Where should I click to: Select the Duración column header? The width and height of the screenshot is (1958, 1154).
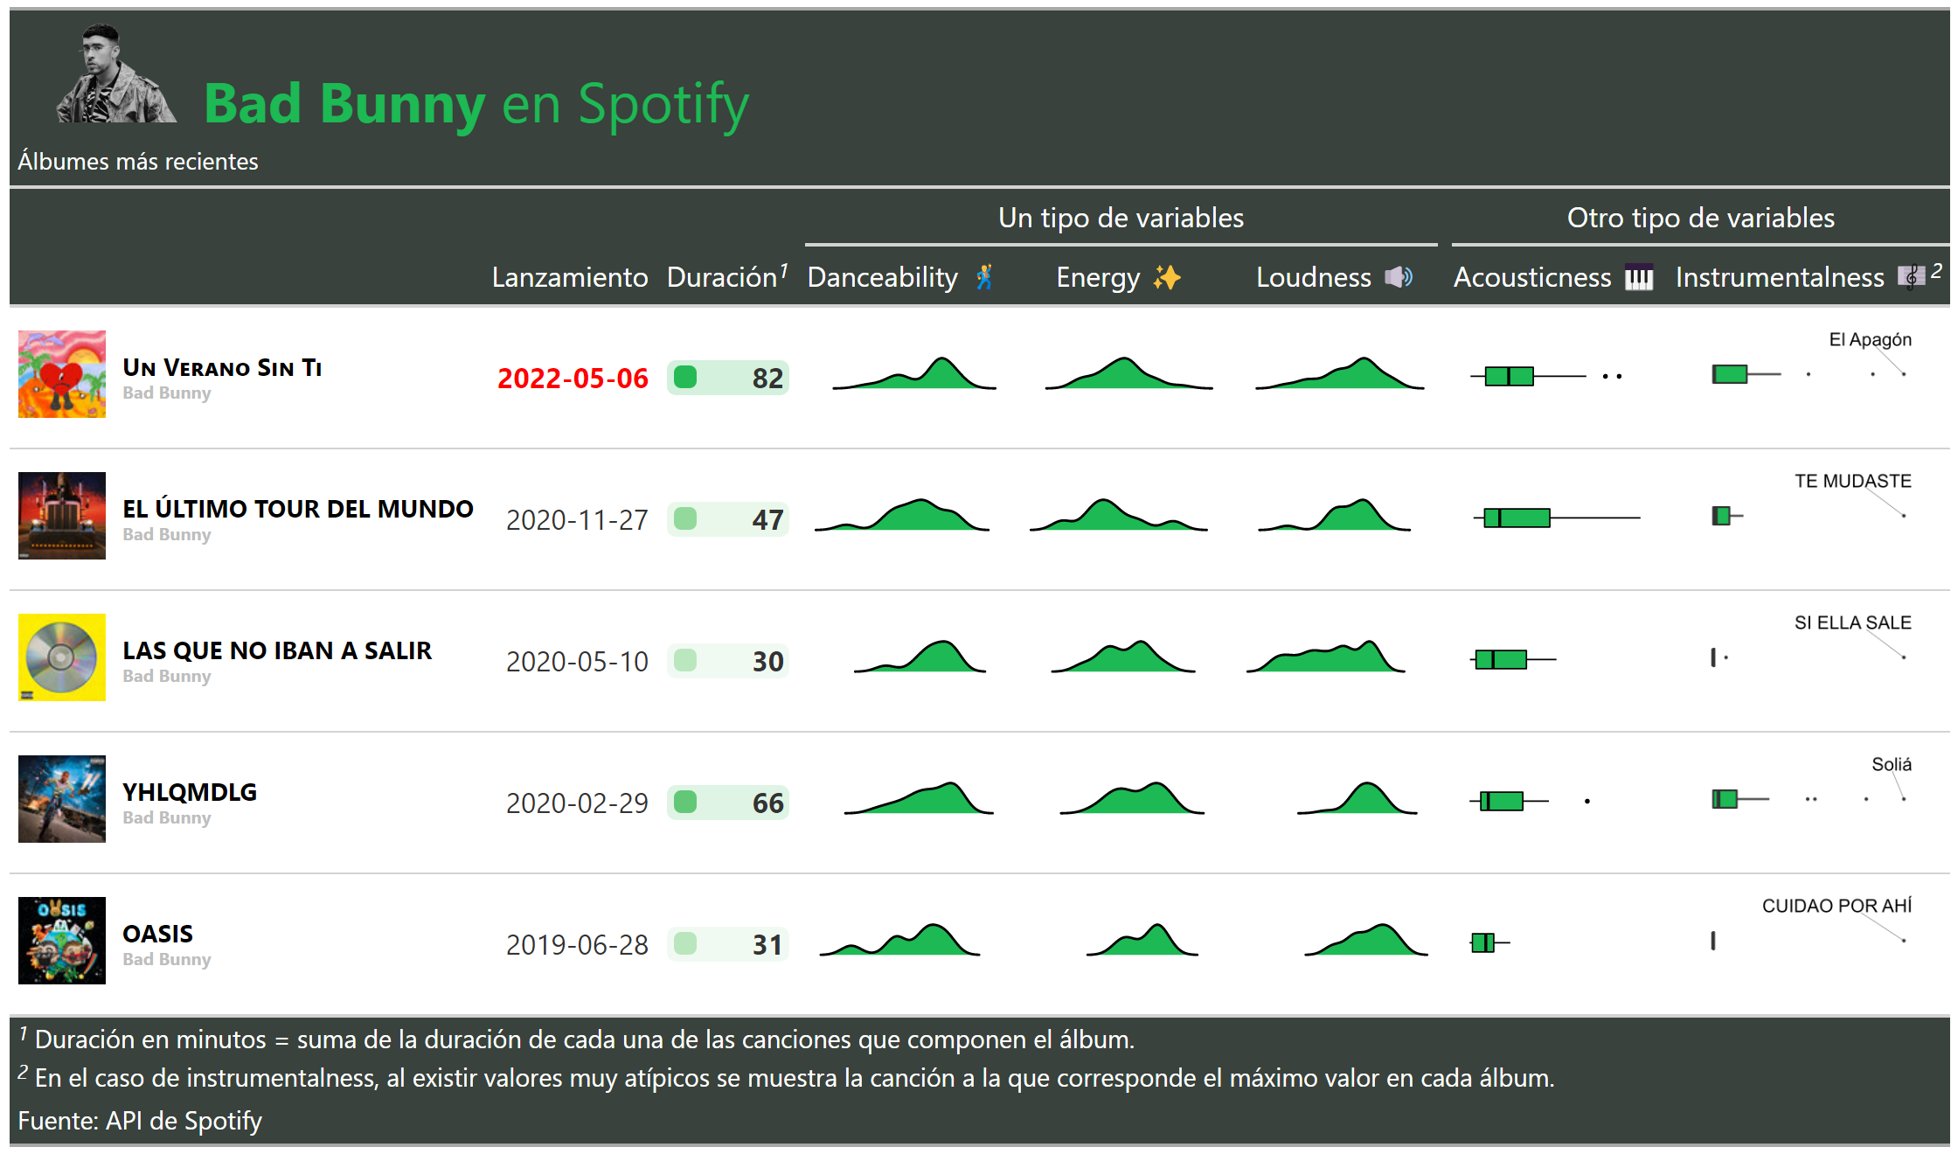(727, 277)
